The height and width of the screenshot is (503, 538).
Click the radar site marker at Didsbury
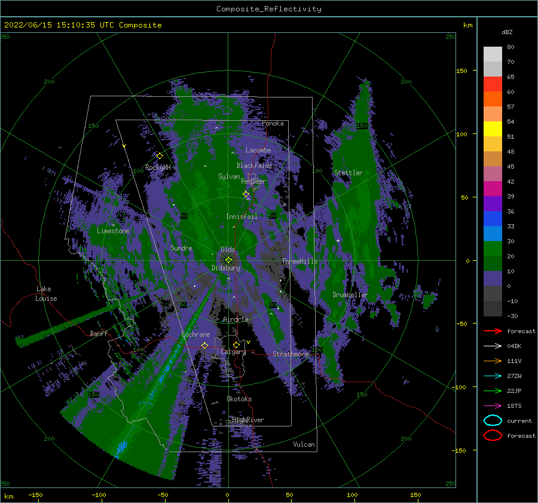click(x=228, y=260)
